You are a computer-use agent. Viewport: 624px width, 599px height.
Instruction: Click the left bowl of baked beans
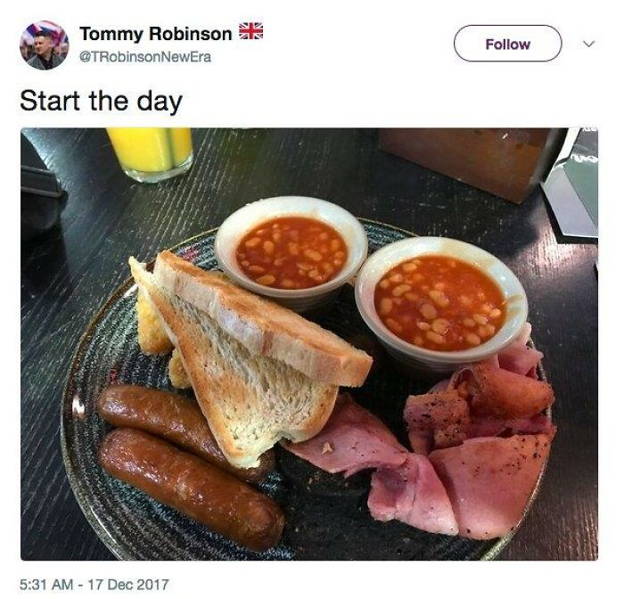pos(291,251)
